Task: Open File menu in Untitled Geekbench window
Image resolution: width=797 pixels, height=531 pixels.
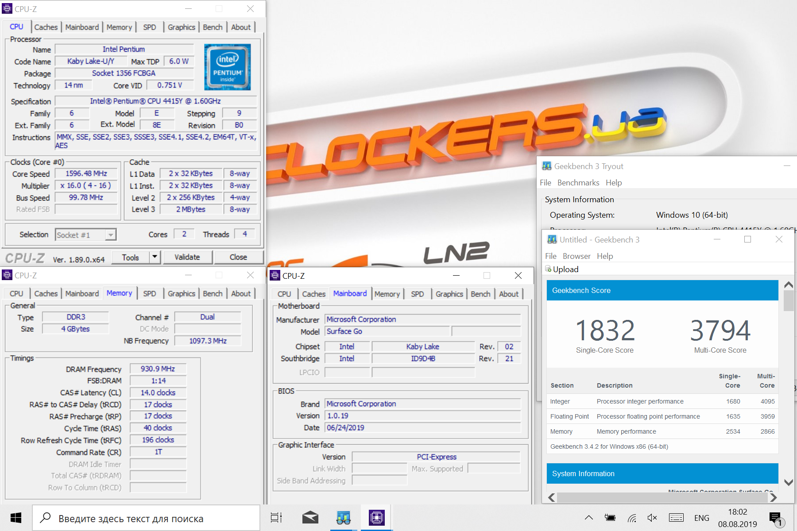Action: click(551, 256)
